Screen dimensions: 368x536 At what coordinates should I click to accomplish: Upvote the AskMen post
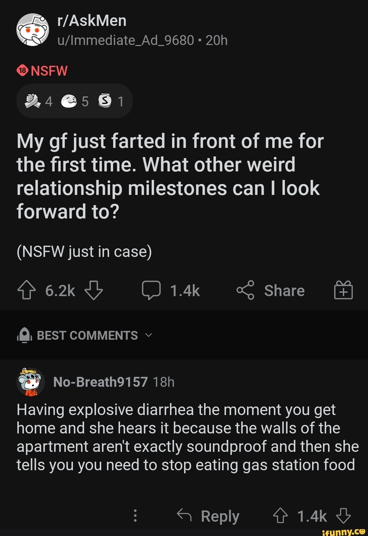[26, 290]
